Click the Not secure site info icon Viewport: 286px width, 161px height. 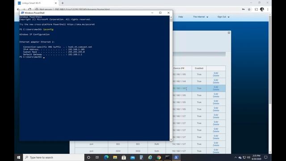[x=37, y=9]
